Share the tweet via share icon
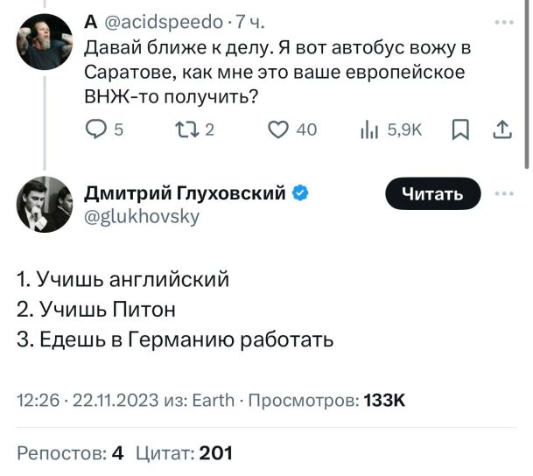Image resolution: width=533 pixels, height=476 pixels. pos(501,130)
